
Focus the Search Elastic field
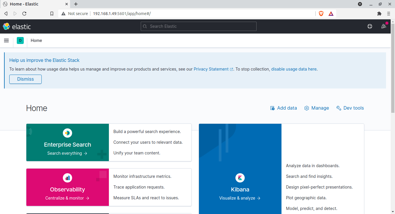(199, 26)
